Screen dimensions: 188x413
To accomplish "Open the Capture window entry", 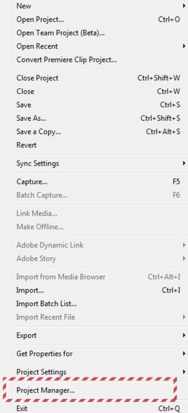I will pos(32,182).
